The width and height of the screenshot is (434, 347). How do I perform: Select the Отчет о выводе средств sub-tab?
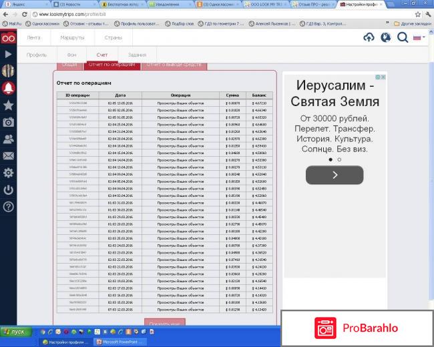click(x=174, y=65)
